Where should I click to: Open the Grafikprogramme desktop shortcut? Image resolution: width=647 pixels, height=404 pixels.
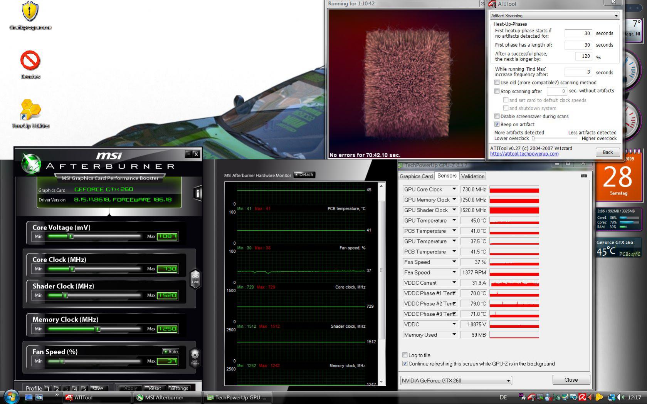tap(30, 15)
